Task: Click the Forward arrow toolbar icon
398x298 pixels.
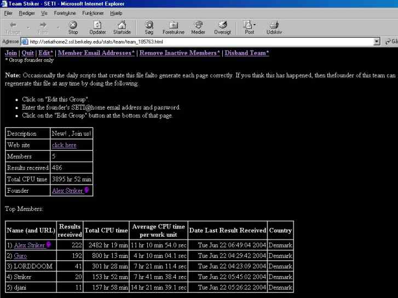Action: pyautogui.click(x=43, y=25)
